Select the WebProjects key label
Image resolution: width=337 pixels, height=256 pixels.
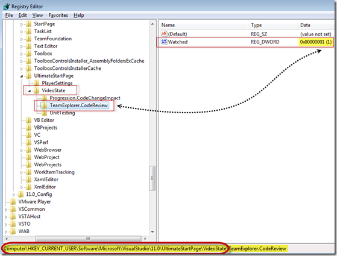point(48,164)
